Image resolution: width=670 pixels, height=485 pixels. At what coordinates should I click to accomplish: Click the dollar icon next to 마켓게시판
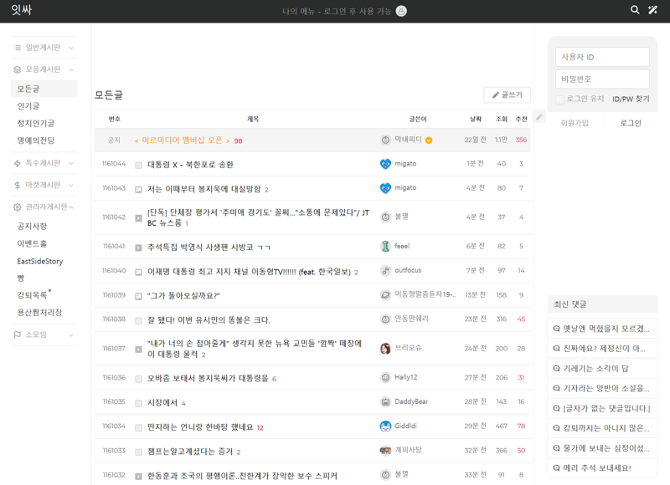pyautogui.click(x=17, y=185)
